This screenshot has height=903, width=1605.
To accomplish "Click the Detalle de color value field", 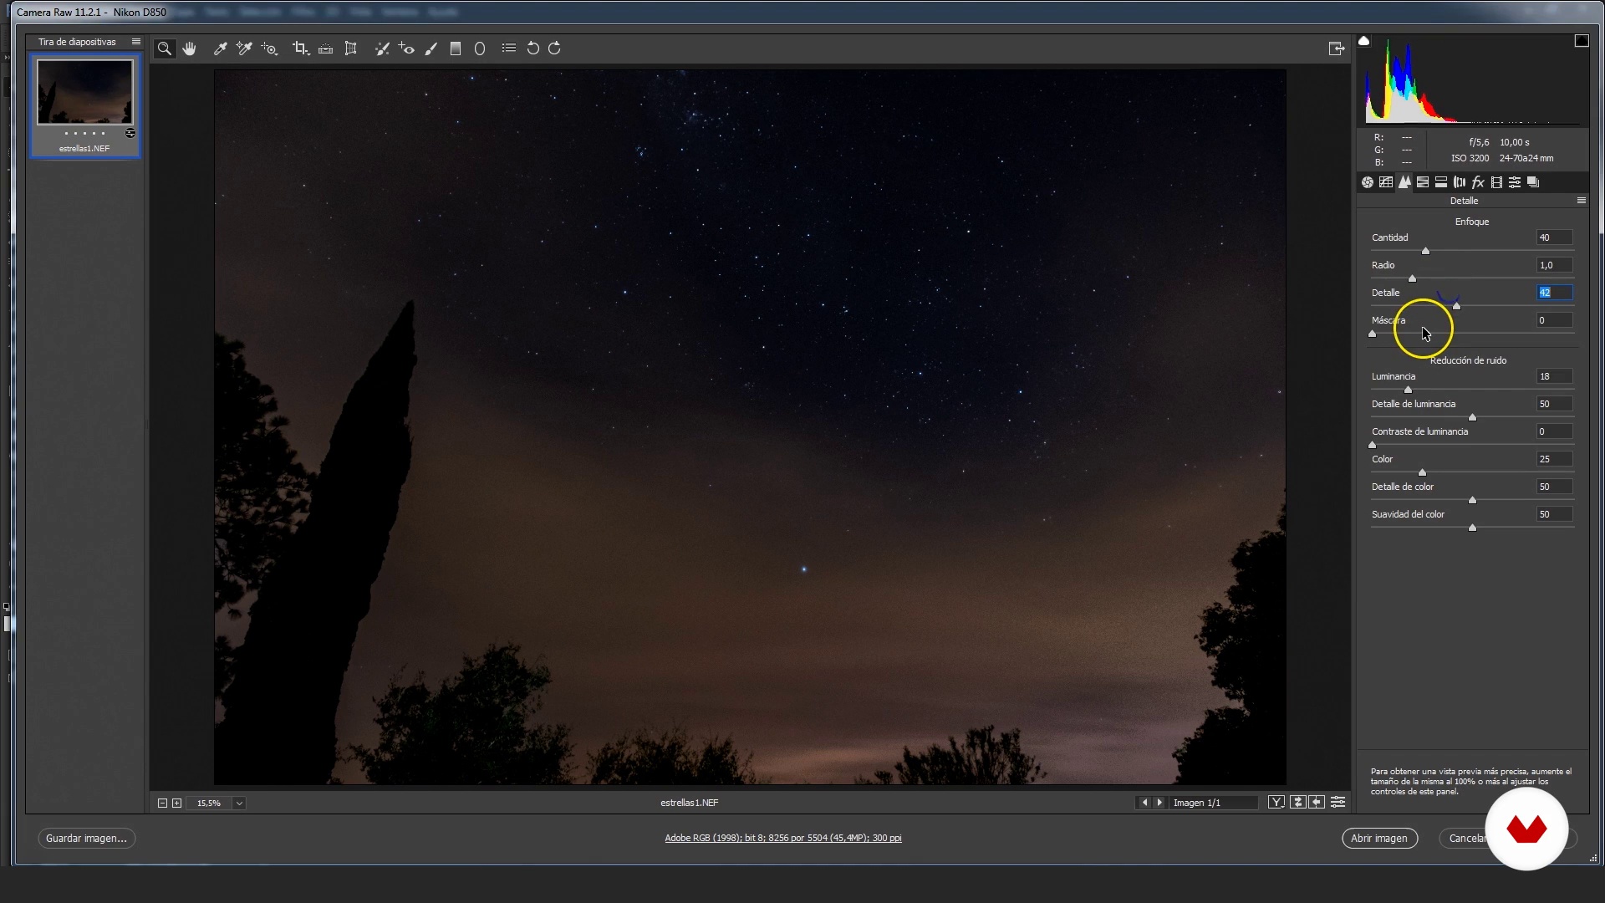I will coord(1554,487).
